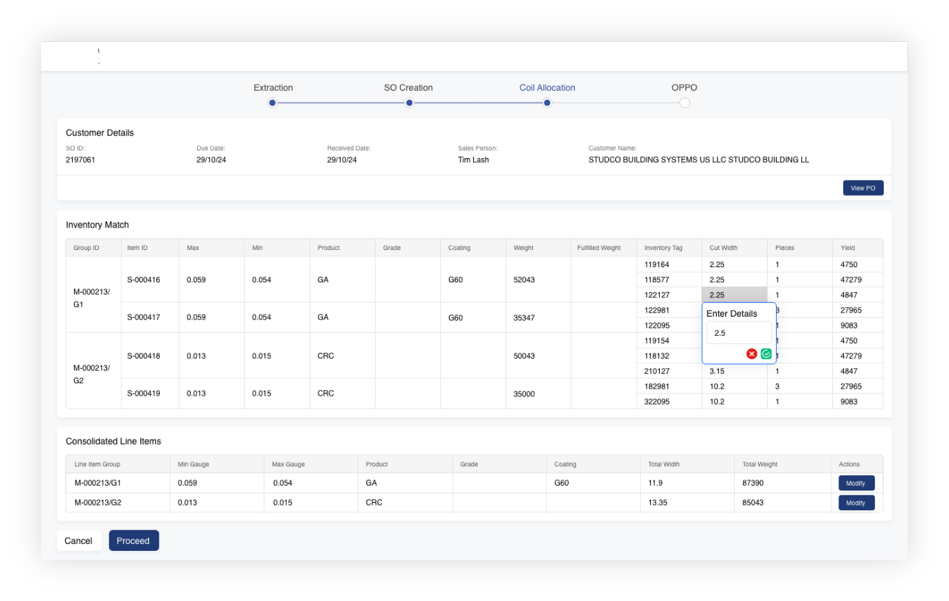This screenshot has width=949, height=601.
Task: Open the Coil Allocation step label
Action: 547,88
